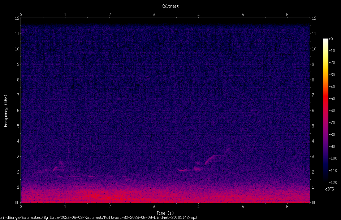The width and height of the screenshot is (341, 220).
Task: Click the 'Koltrast' title above the spectrogram
Action: [x=170, y=6]
